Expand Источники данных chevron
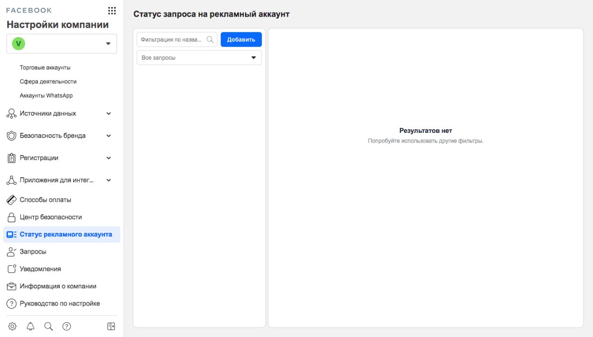This screenshot has width=593, height=337. tap(109, 113)
